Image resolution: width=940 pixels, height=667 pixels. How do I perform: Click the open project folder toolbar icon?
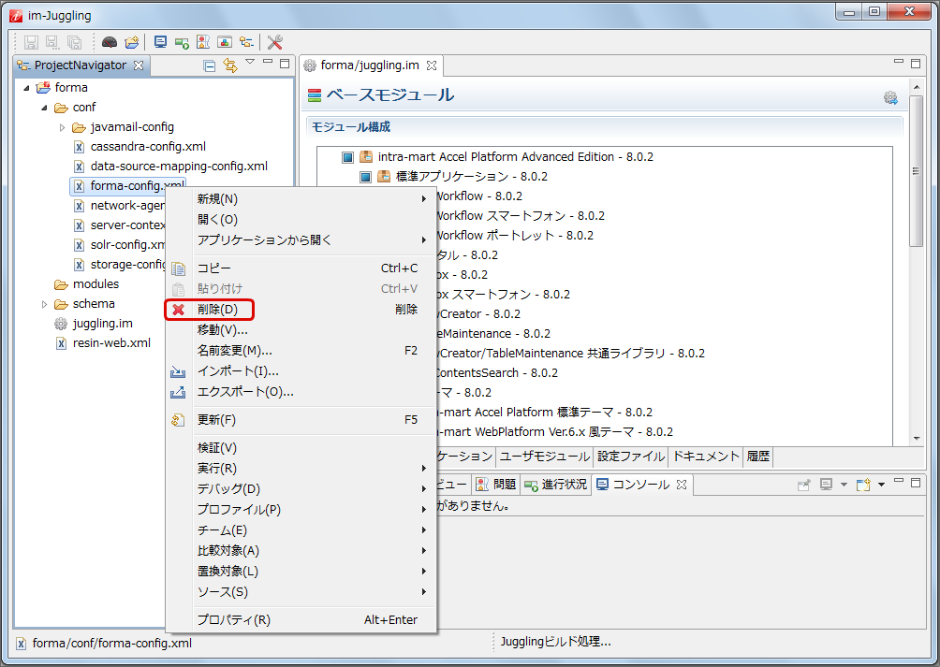pos(132,42)
